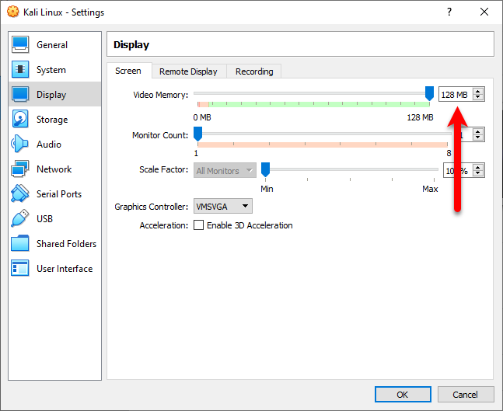Click the User Interface window icon

20,268
